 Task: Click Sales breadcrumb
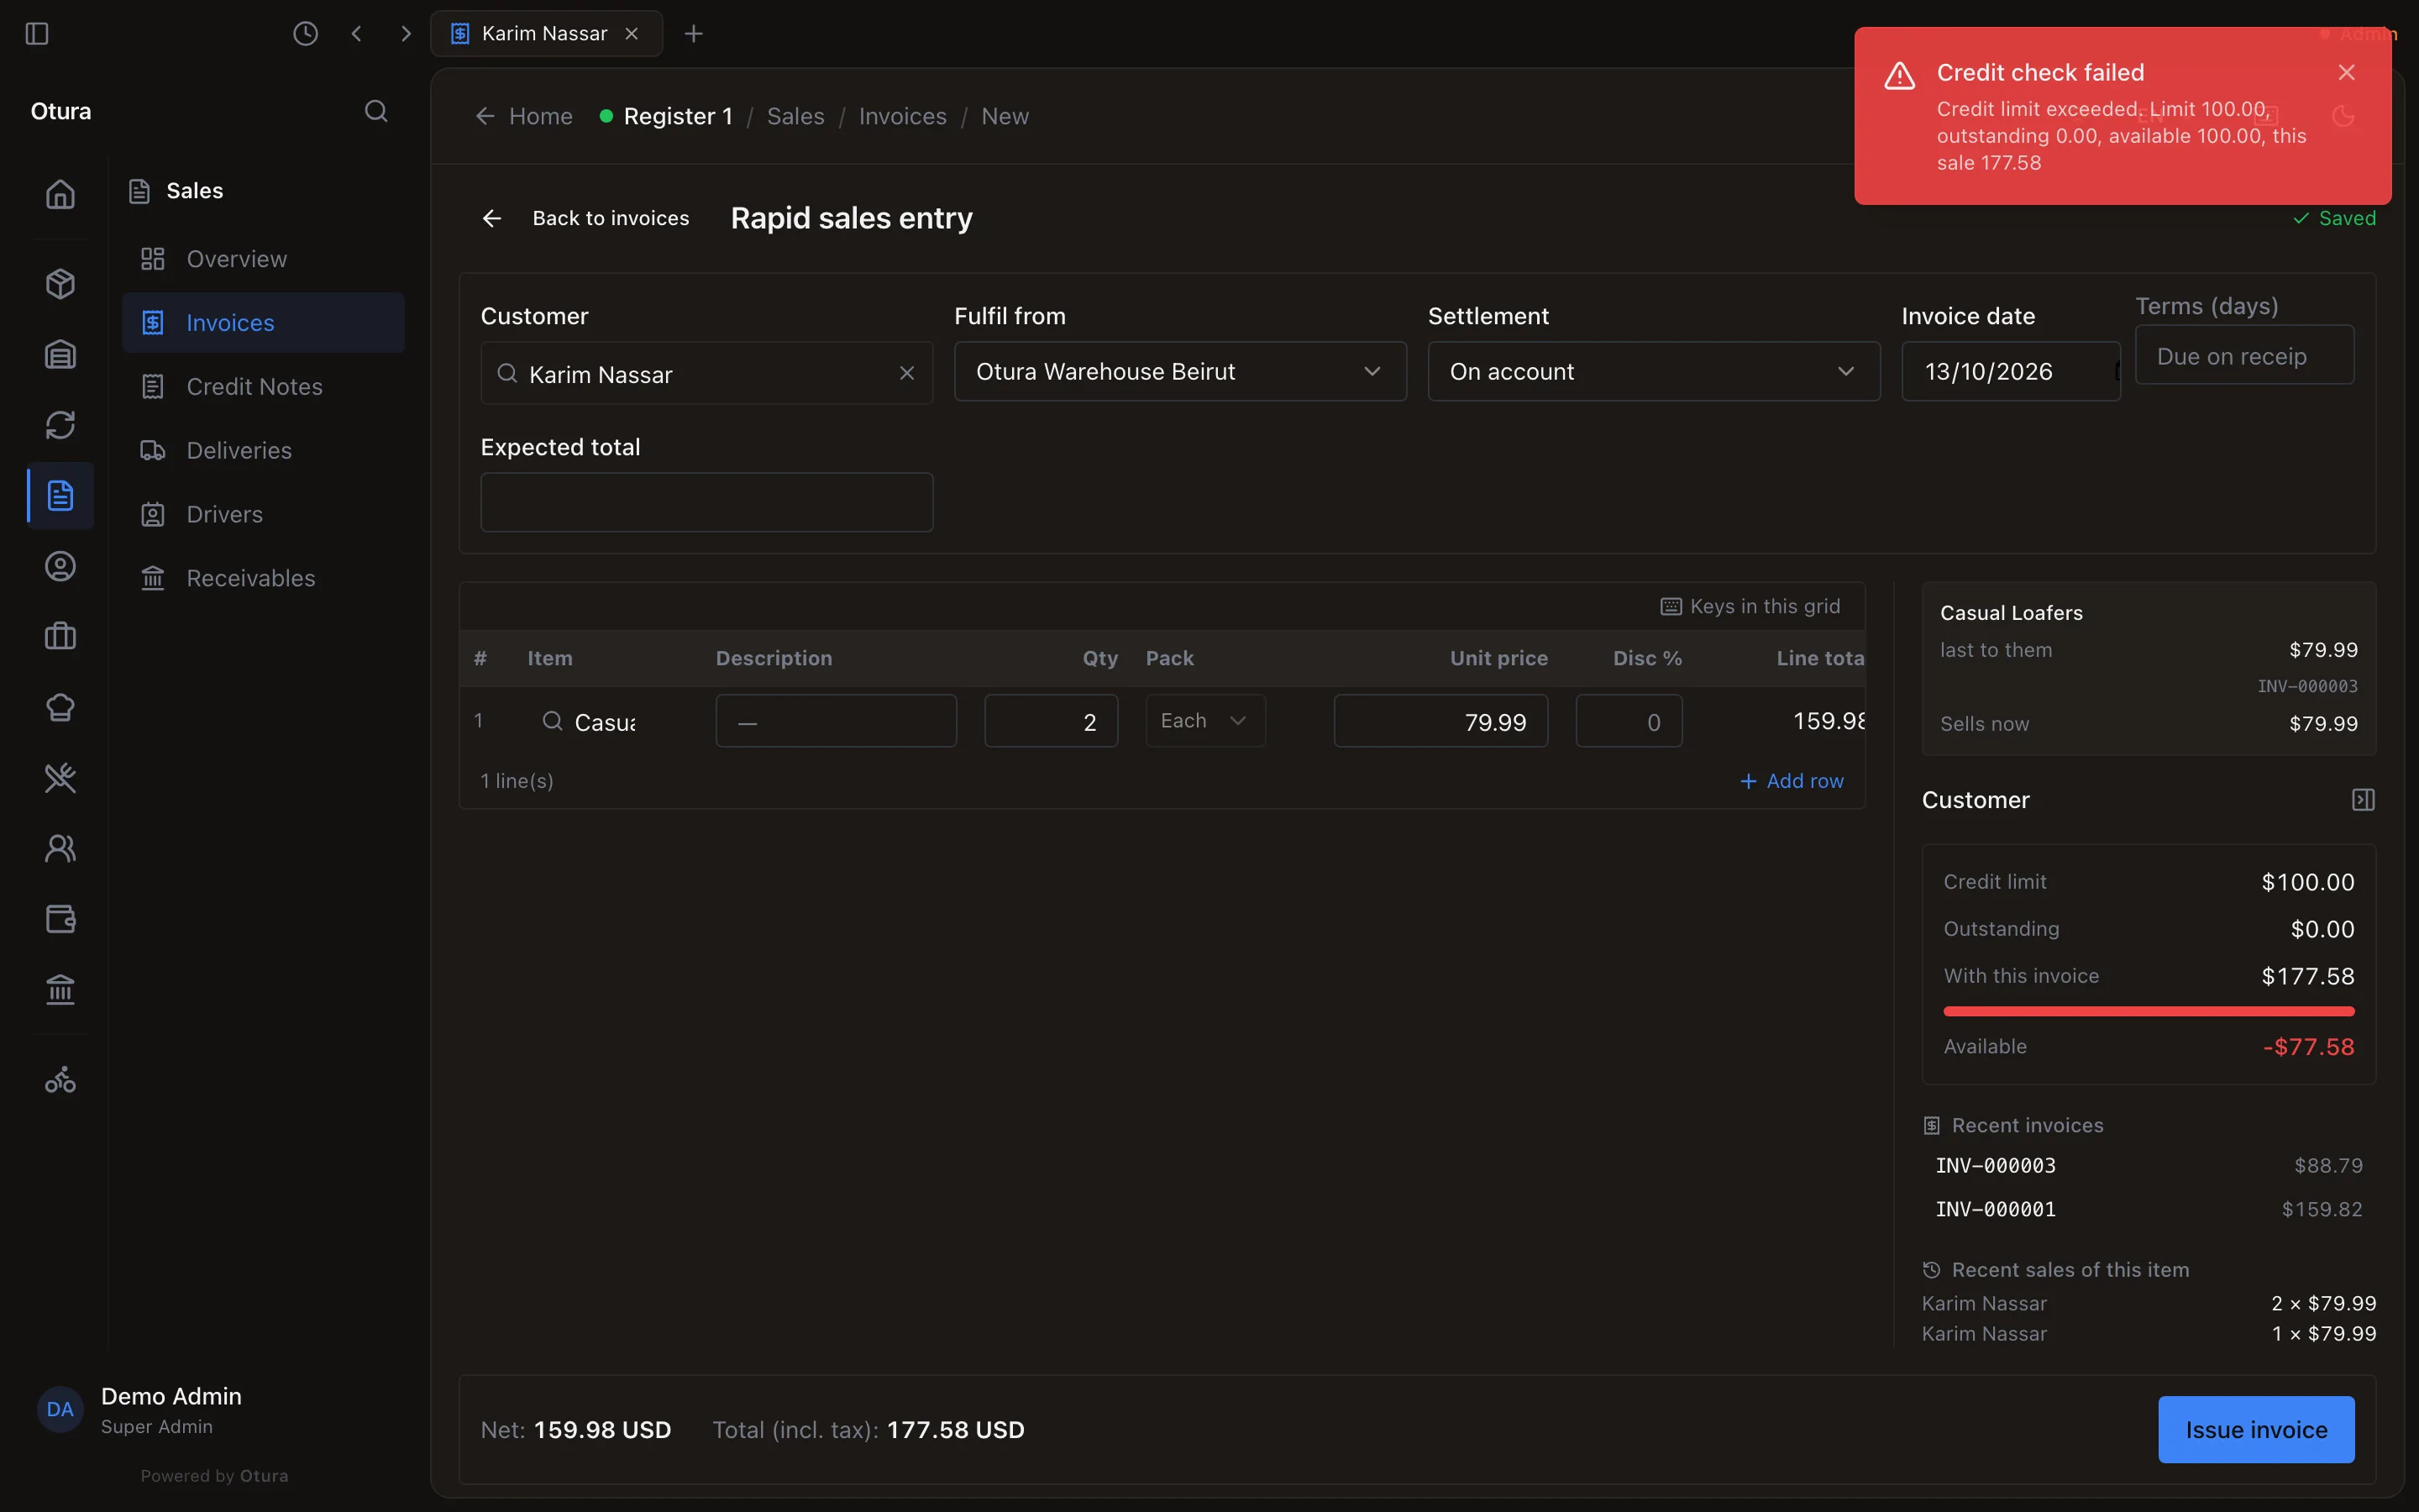[x=795, y=116]
